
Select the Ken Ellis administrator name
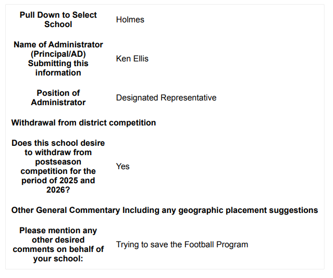coord(132,59)
